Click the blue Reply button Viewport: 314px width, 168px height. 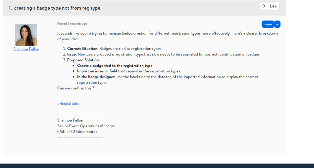(x=268, y=24)
